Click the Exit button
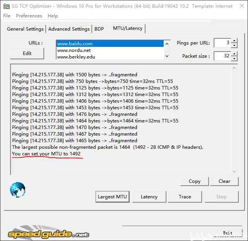Viewport: 248px width, 241px height. [x=228, y=233]
